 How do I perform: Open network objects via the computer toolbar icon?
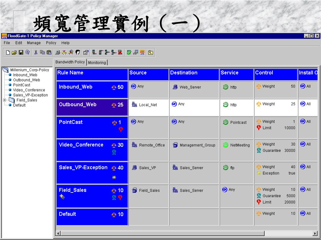tap(58, 52)
